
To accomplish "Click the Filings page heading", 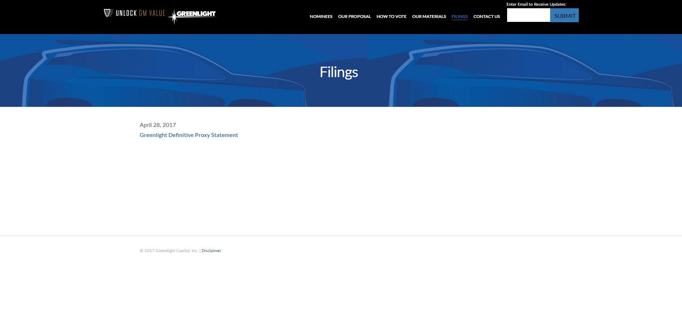I will point(339,72).
